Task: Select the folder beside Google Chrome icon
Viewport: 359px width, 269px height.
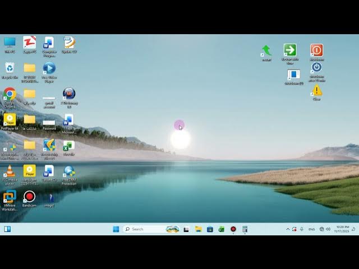Action: [30, 96]
